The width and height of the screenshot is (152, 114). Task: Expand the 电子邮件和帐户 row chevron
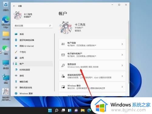click(x=122, y=55)
